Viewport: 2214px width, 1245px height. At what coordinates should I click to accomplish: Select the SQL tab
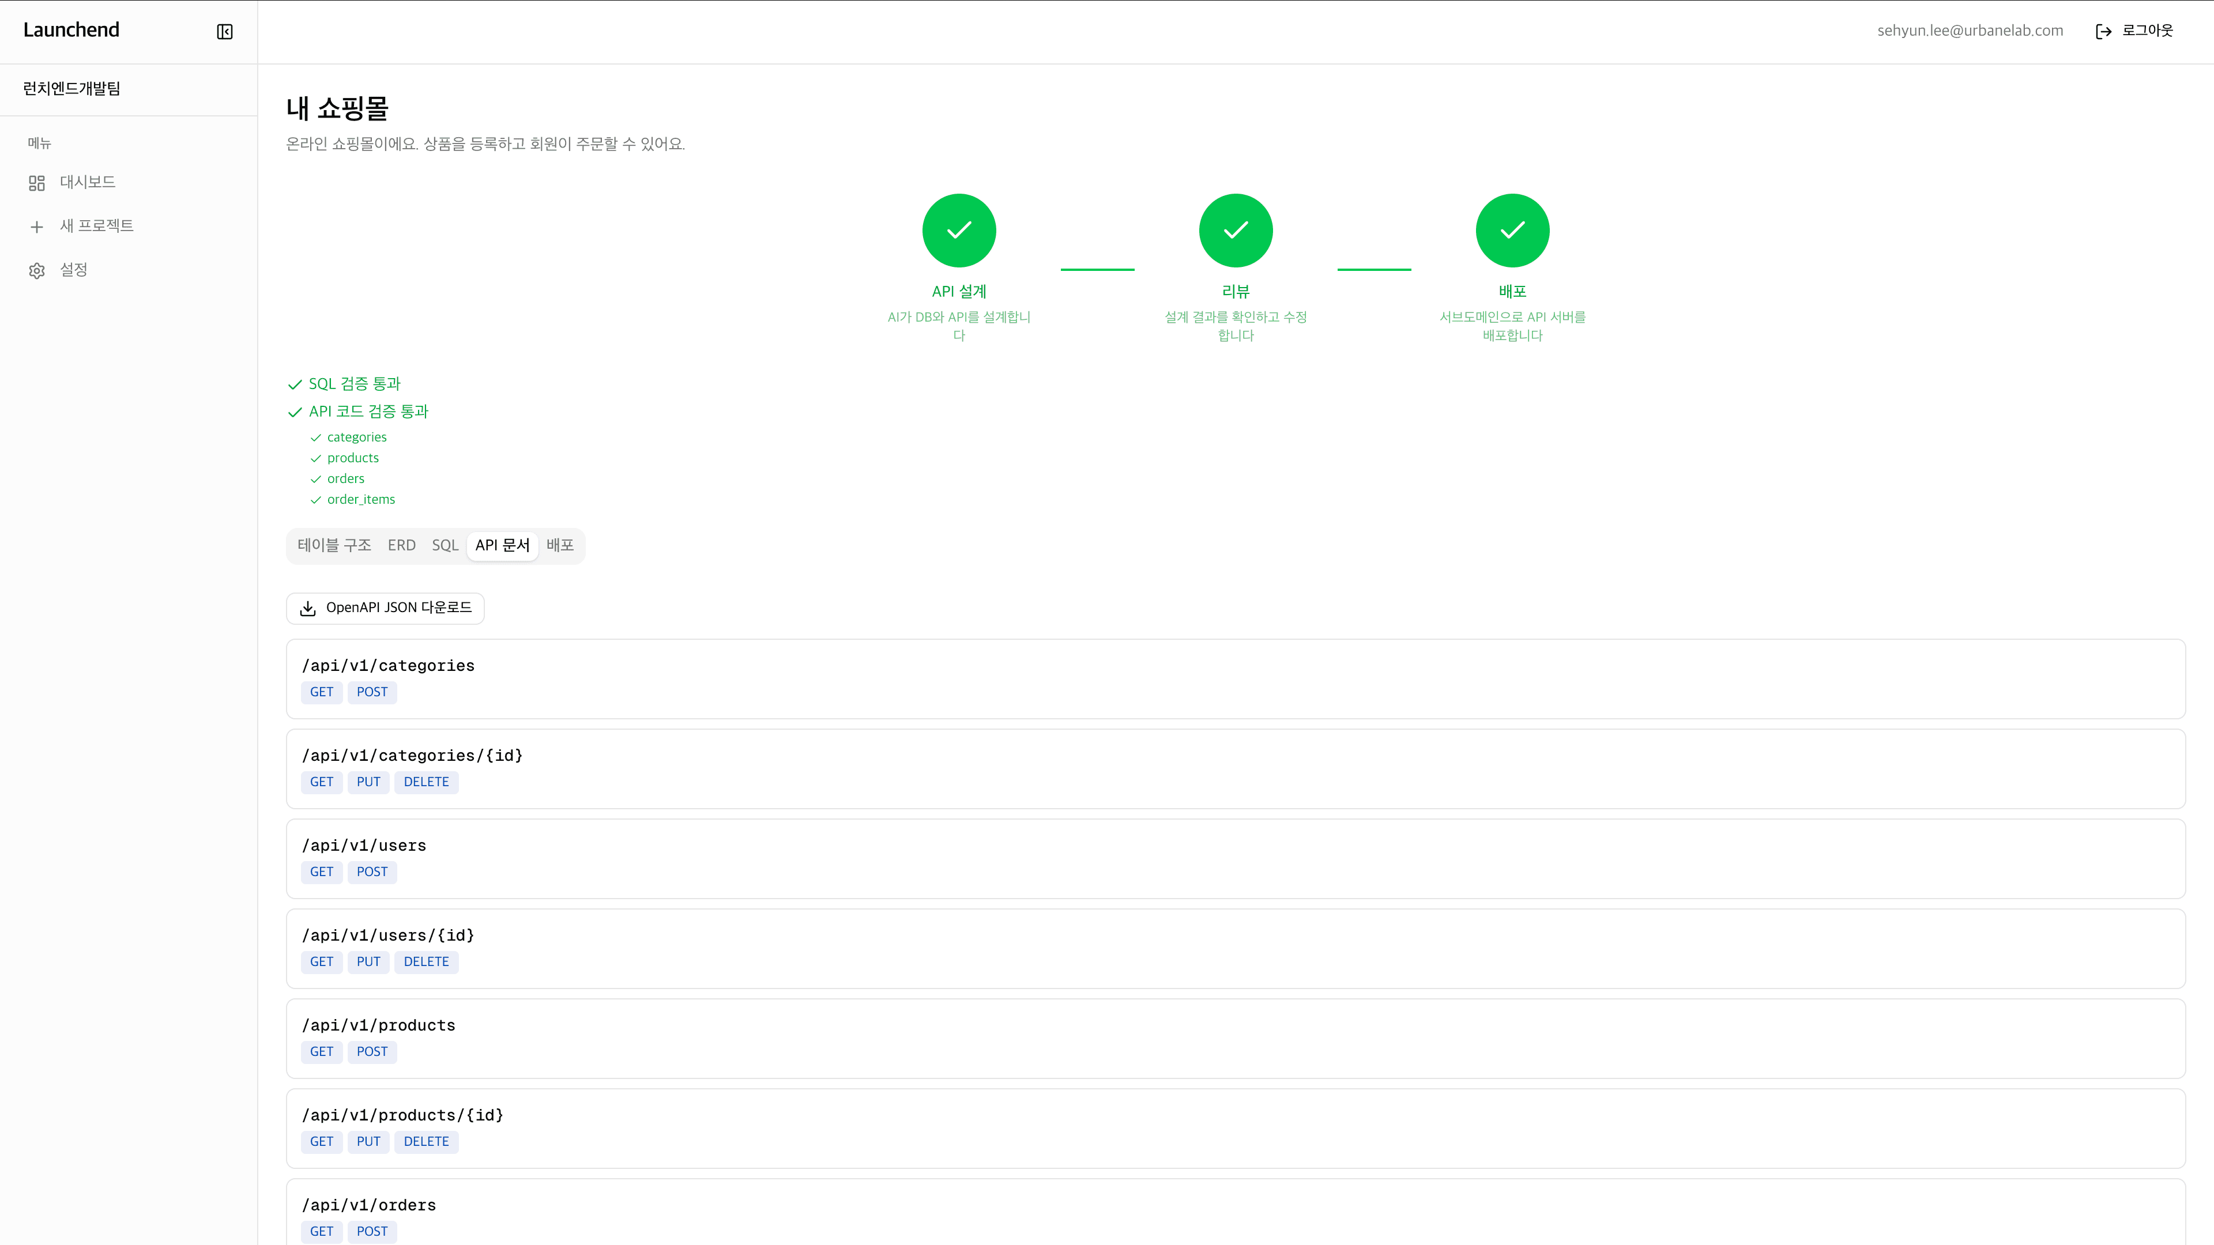[445, 546]
